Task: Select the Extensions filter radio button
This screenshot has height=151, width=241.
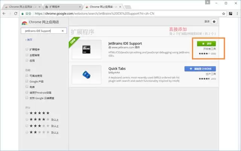Action: click(27, 49)
